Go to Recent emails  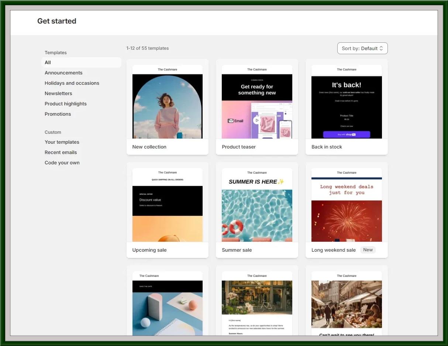tap(61, 152)
